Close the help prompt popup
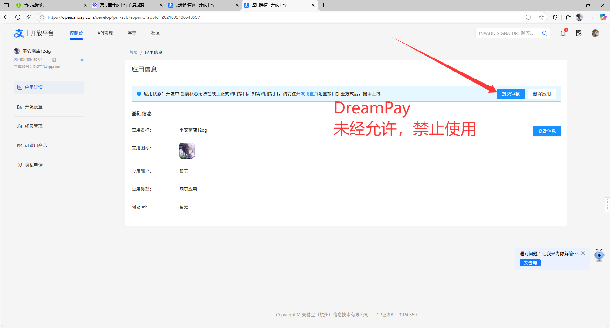This screenshot has width=610, height=328. tap(583, 253)
